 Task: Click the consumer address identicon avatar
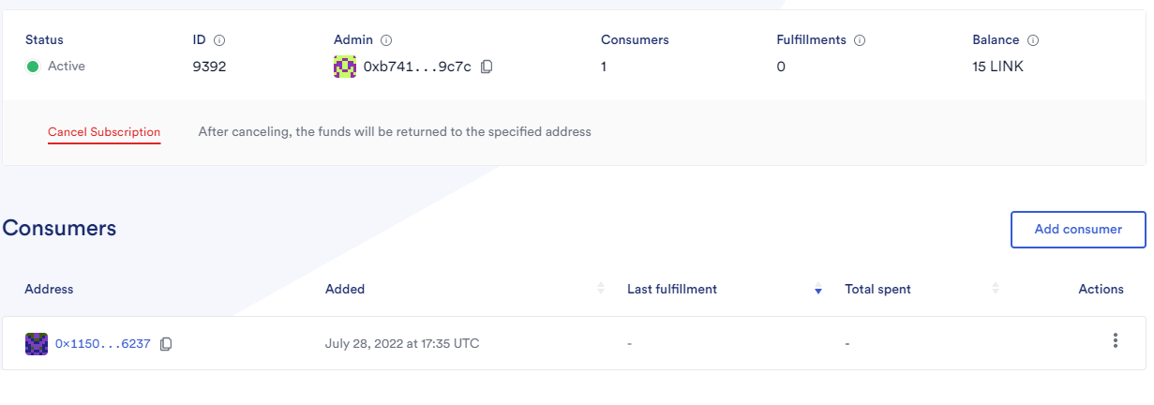pos(37,344)
